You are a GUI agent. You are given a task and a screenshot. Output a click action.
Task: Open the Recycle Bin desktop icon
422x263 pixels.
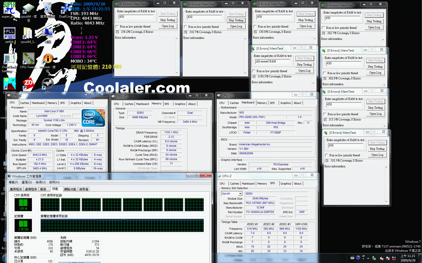coord(47,8)
